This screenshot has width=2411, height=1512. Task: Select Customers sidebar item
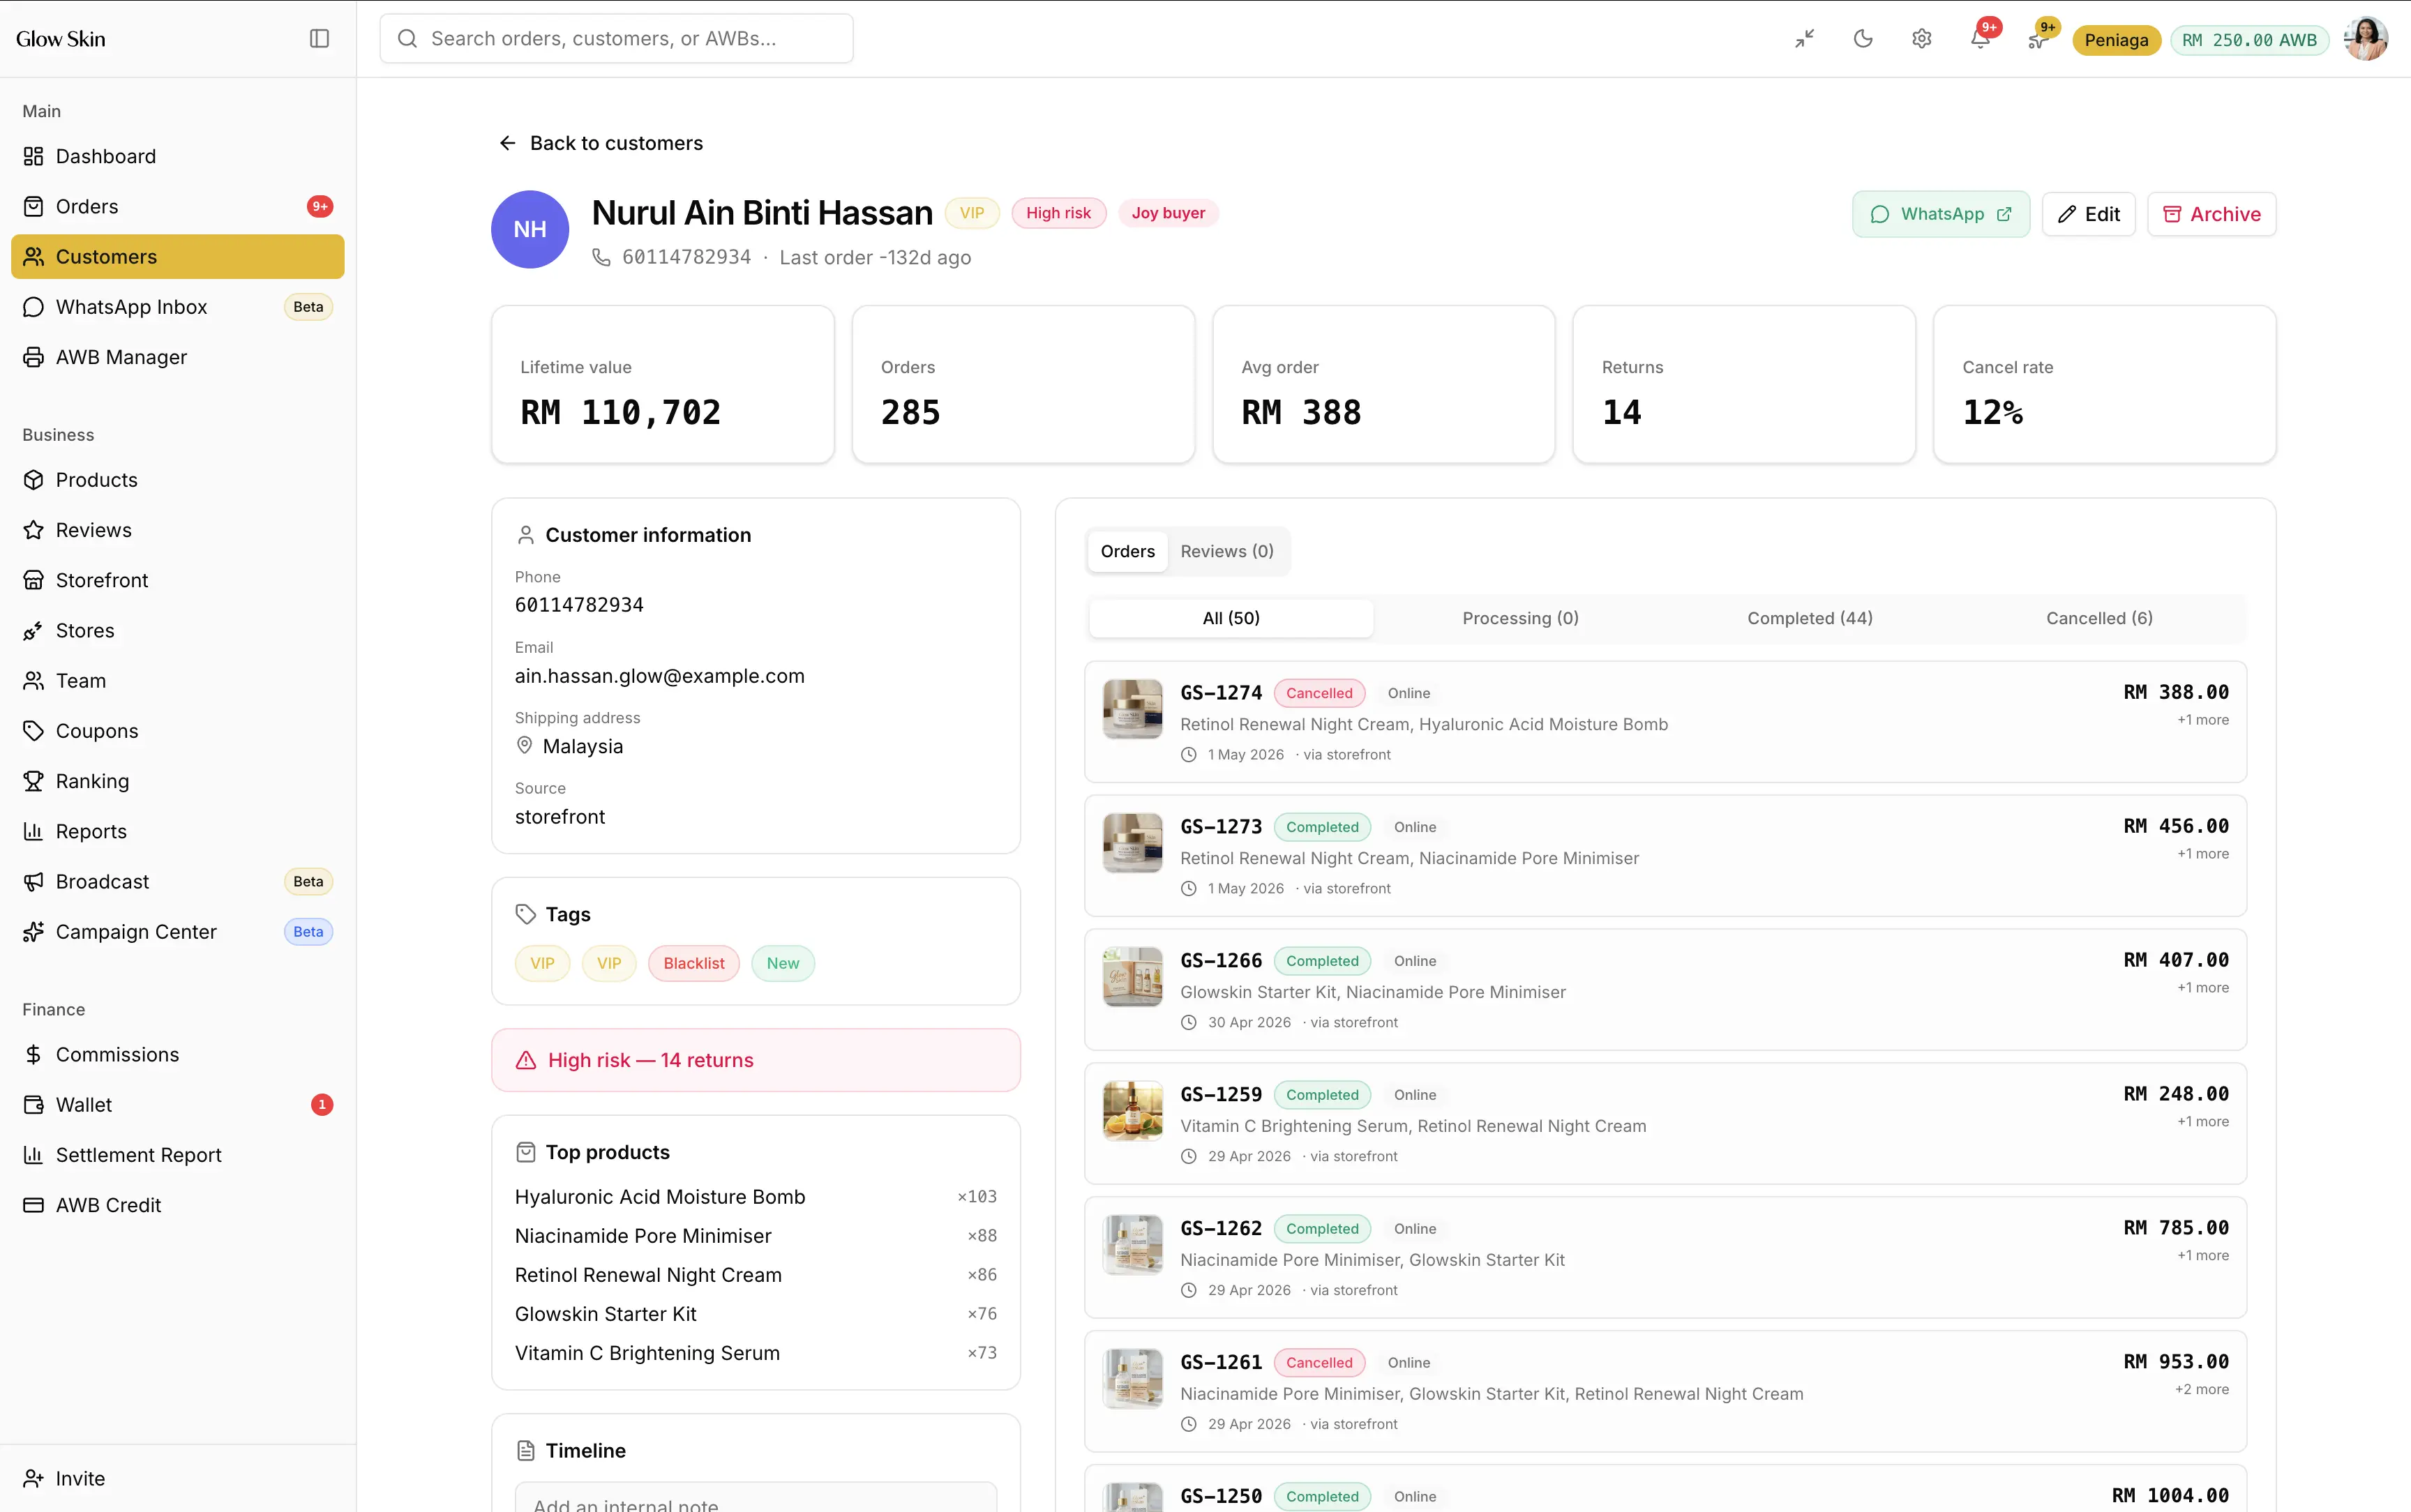tap(178, 256)
